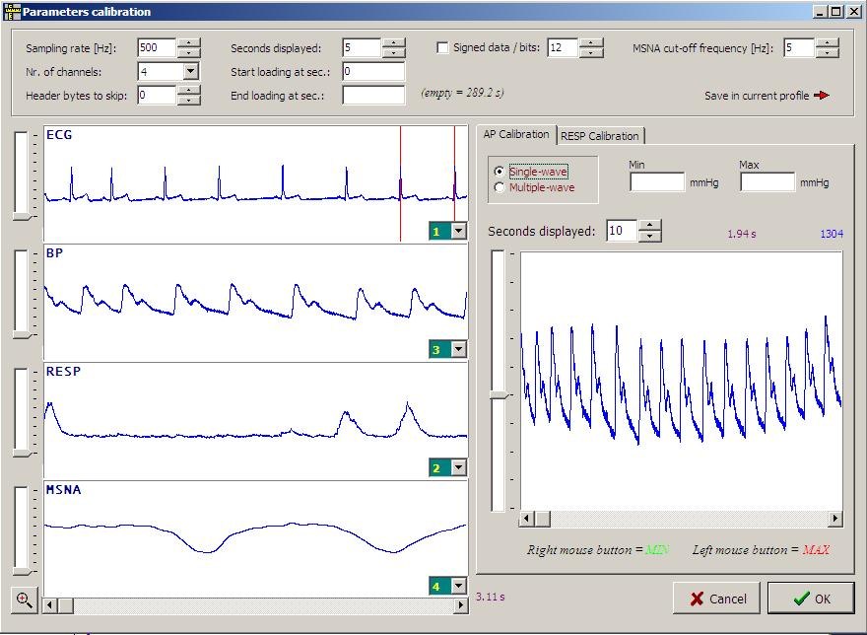
Task: Click the top Seconds displayed field
Action: pos(363,47)
